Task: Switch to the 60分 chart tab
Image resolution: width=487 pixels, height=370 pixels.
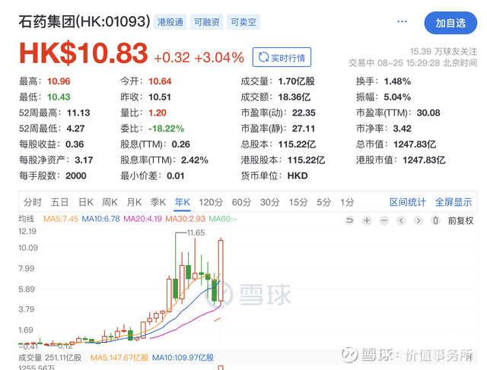Action: [241, 202]
